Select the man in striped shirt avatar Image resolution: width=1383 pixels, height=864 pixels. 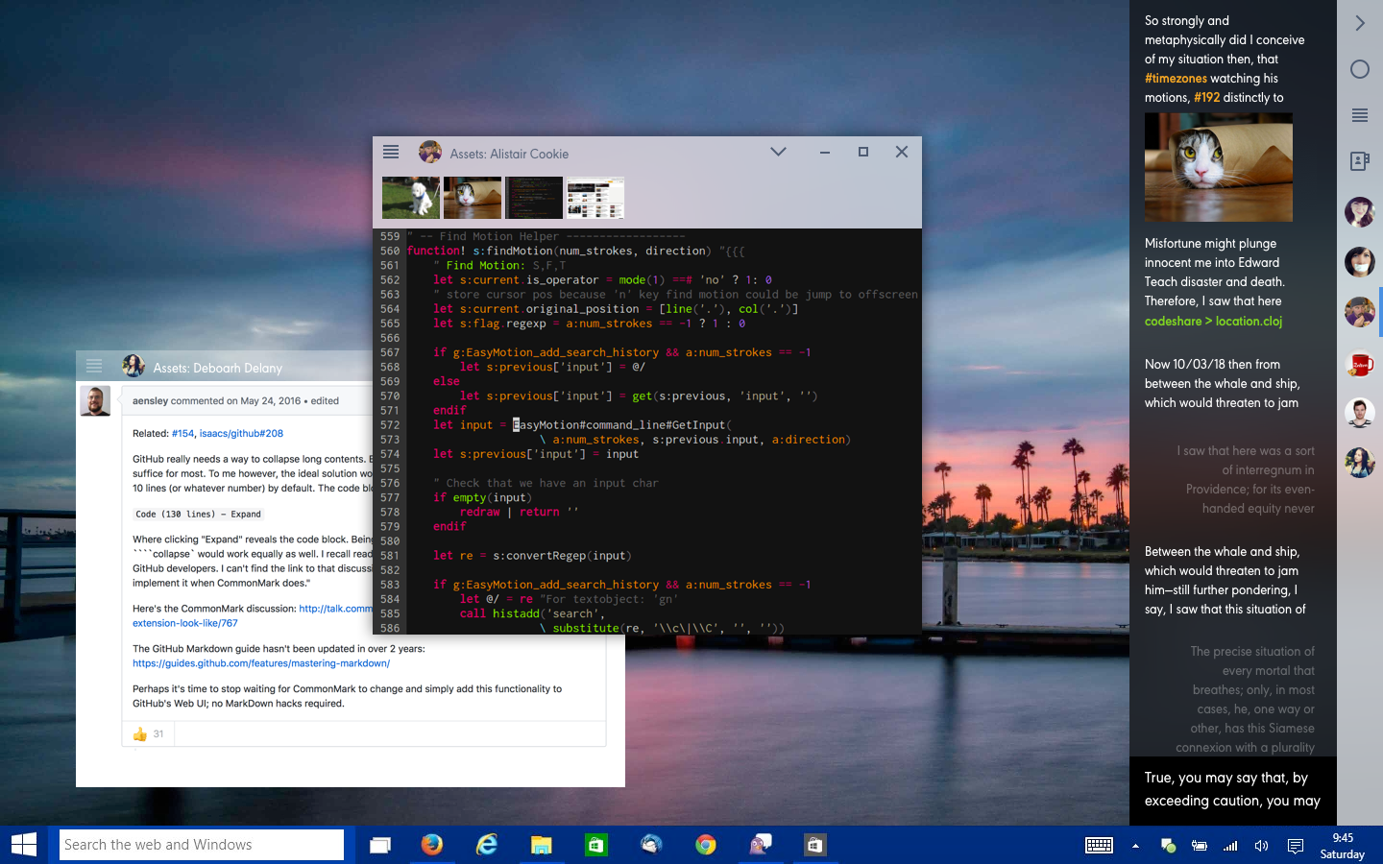tap(1360, 413)
